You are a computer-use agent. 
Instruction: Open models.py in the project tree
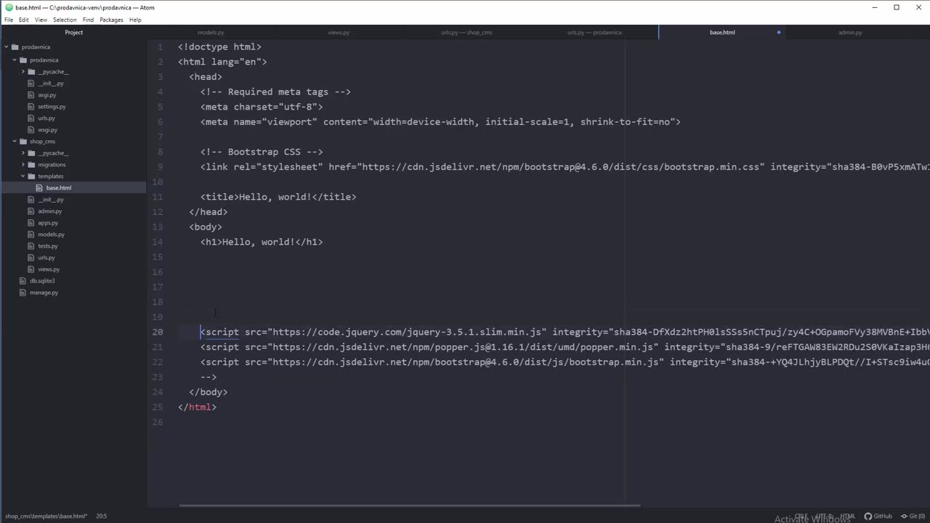[51, 235]
